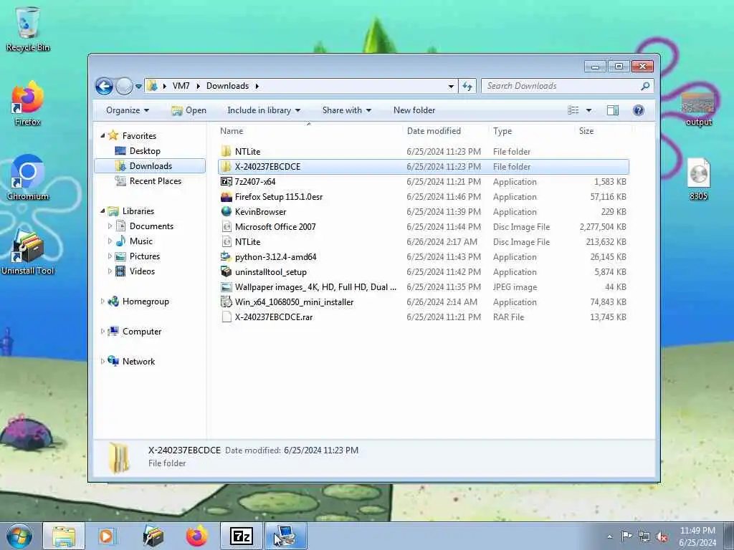Expand the Documents library node
This screenshot has width=734, height=550.
(x=110, y=226)
